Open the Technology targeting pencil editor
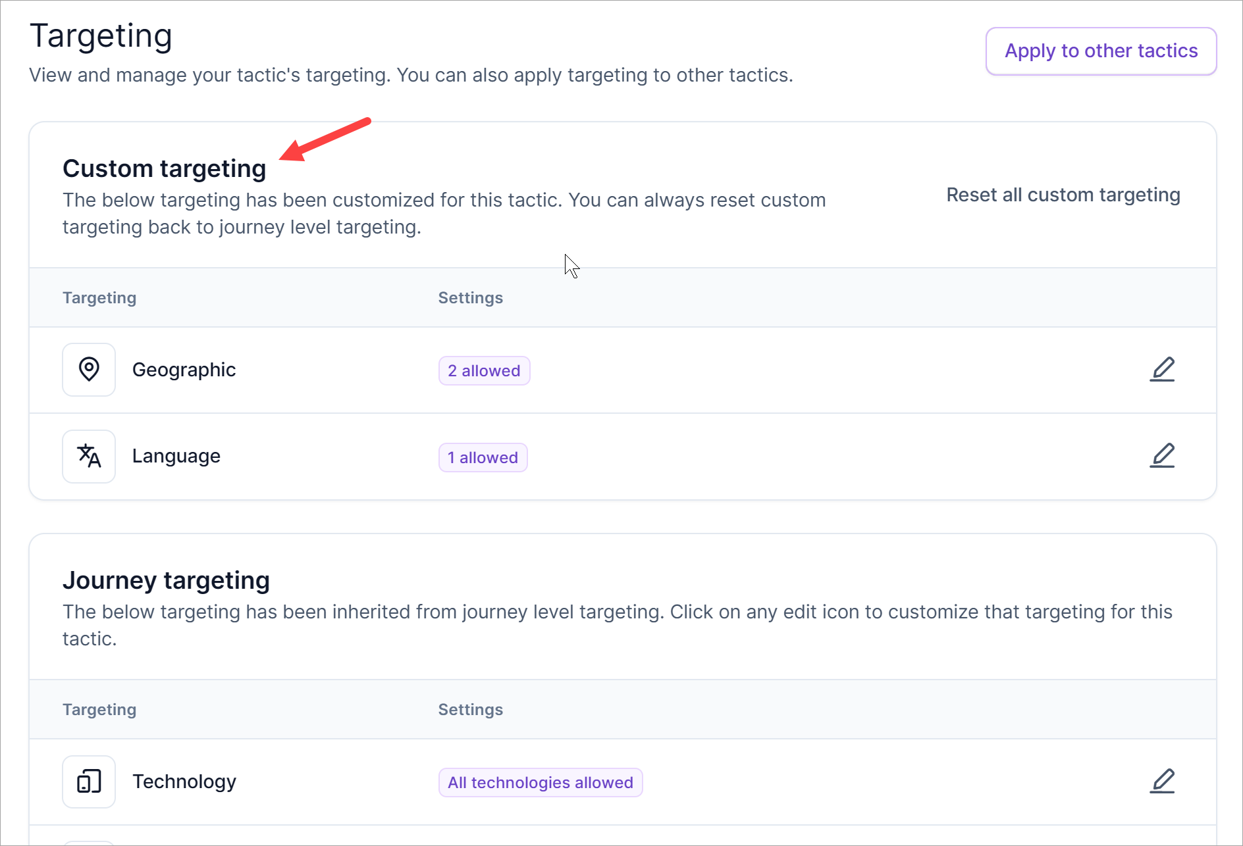The image size is (1243, 846). [1162, 782]
